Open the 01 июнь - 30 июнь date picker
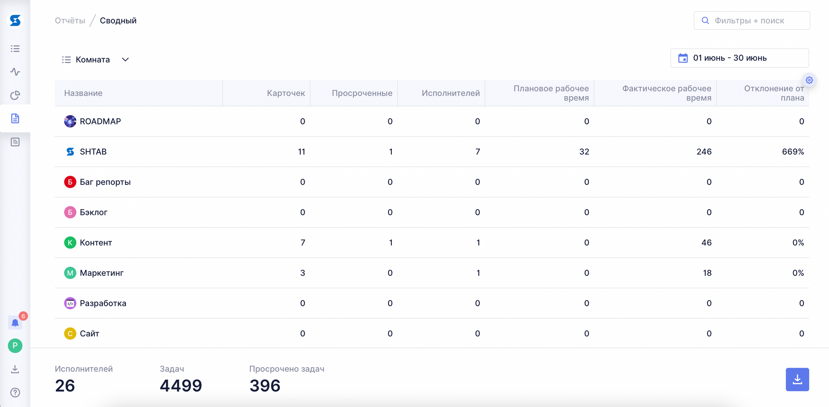The width and height of the screenshot is (829, 407). click(x=739, y=58)
